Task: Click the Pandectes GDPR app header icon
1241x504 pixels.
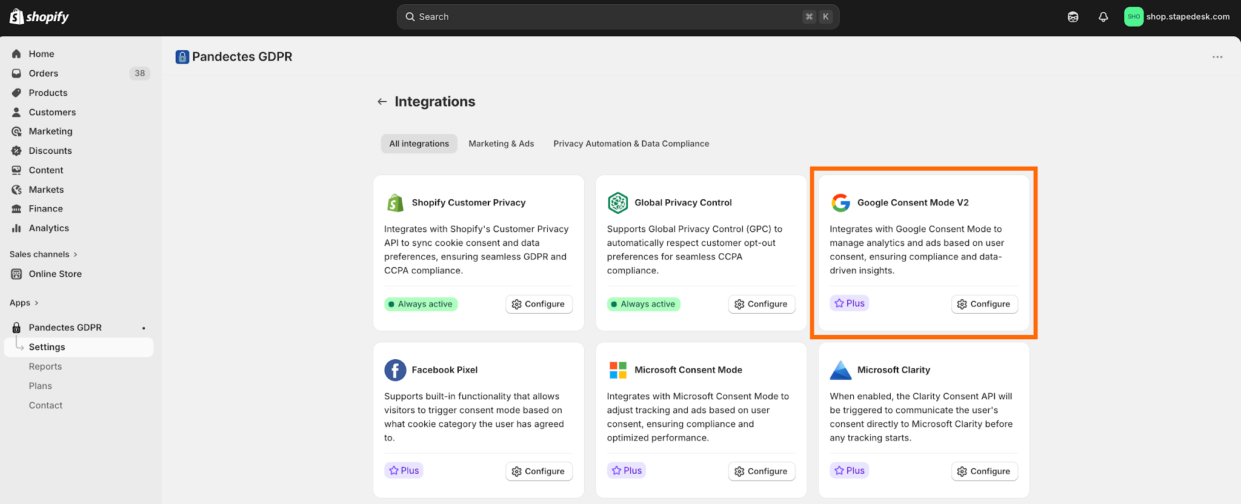Action: 182,57
